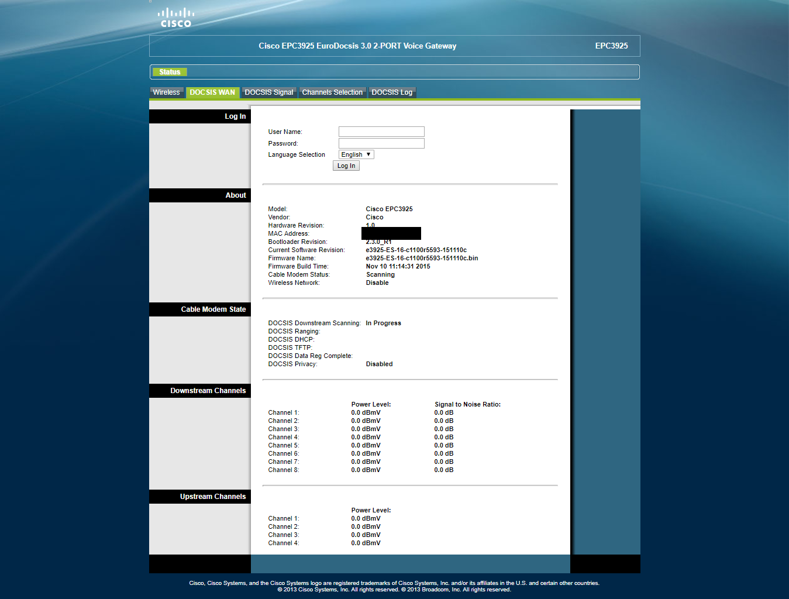Select the DOCSIS WAN tab
The image size is (789, 599).
coord(212,92)
